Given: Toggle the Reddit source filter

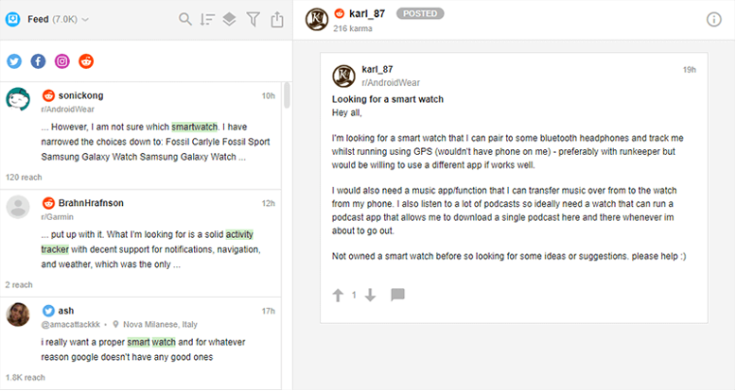Looking at the screenshot, I should point(86,61).
